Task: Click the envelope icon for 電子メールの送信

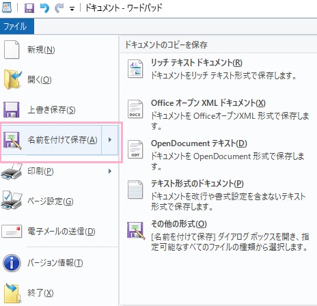Action: point(12,232)
